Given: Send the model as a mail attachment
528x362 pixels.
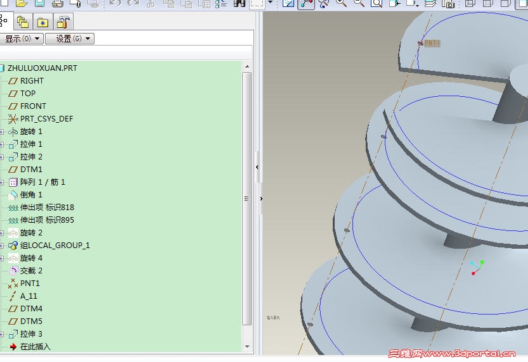Looking at the screenshot, I should [75, 3].
